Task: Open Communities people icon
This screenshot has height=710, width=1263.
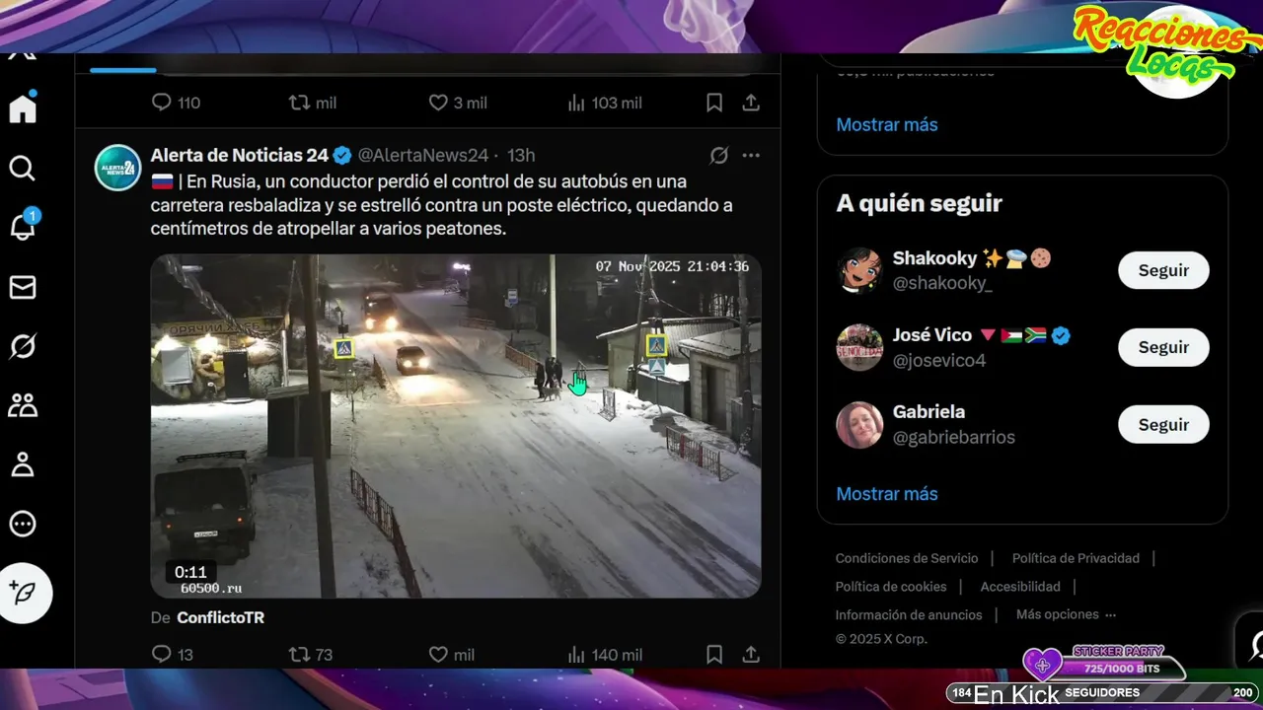Action: coord(23,405)
